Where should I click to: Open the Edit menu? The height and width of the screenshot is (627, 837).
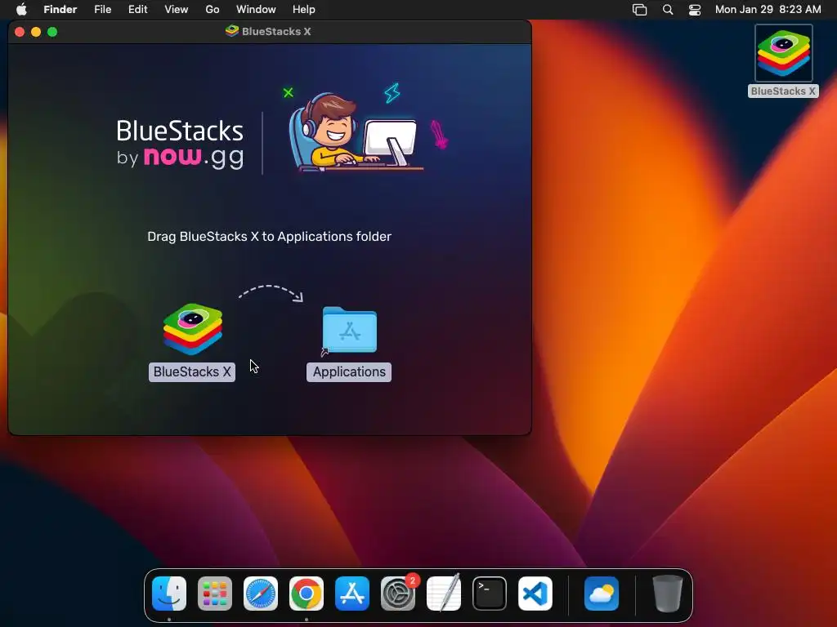(x=137, y=10)
